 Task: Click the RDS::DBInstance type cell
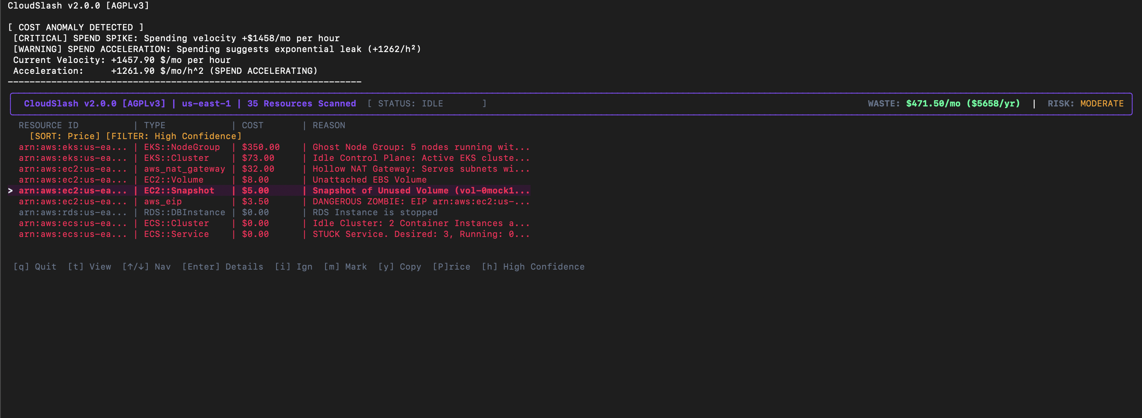tap(184, 212)
